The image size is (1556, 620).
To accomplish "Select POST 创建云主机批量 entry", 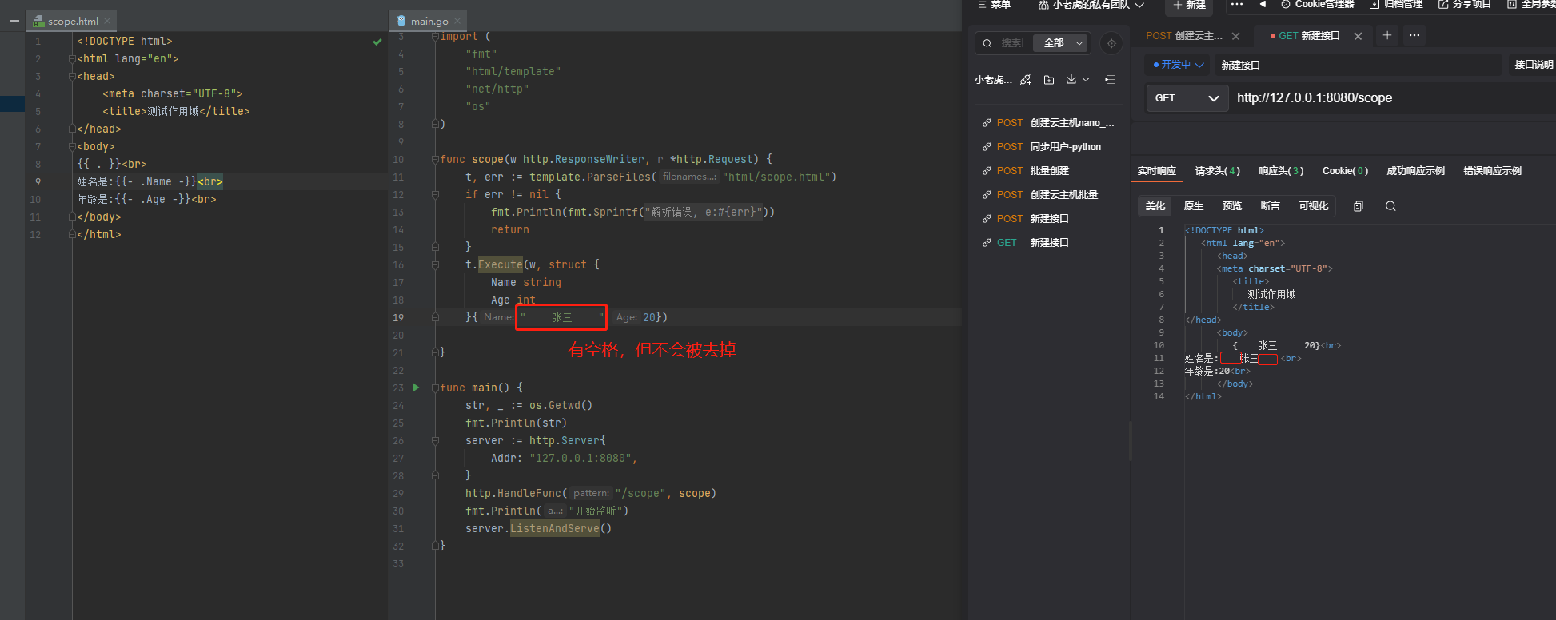I will click(1048, 195).
